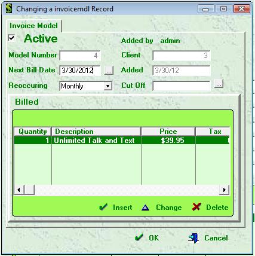Click the Tax column header
Image resolution: width=255 pixels, height=256 pixels.
point(213,132)
